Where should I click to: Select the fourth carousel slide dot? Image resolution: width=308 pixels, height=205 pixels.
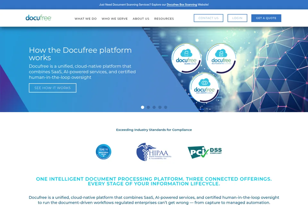[160, 107]
